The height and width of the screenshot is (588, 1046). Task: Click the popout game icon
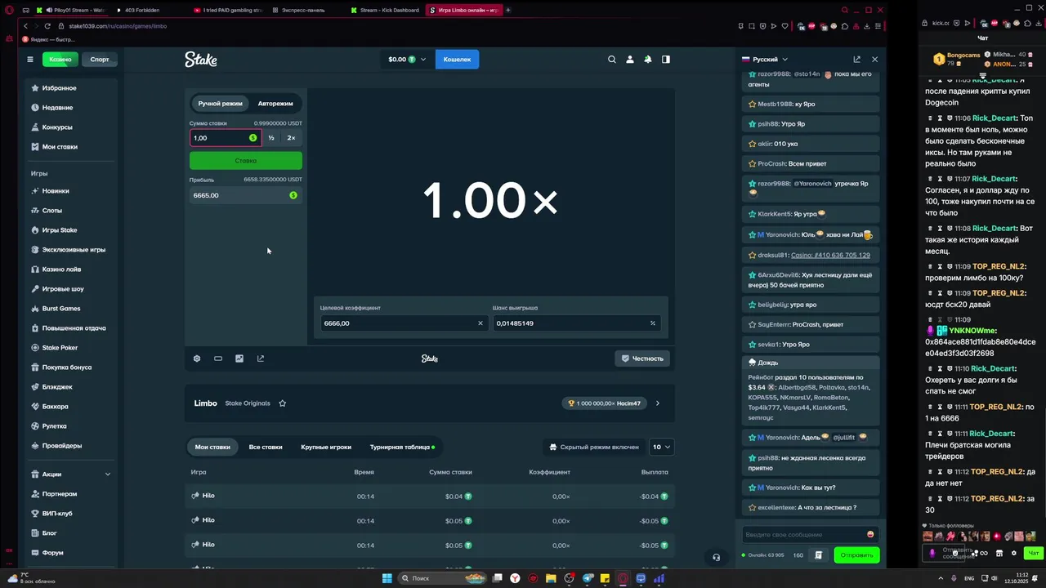point(261,358)
